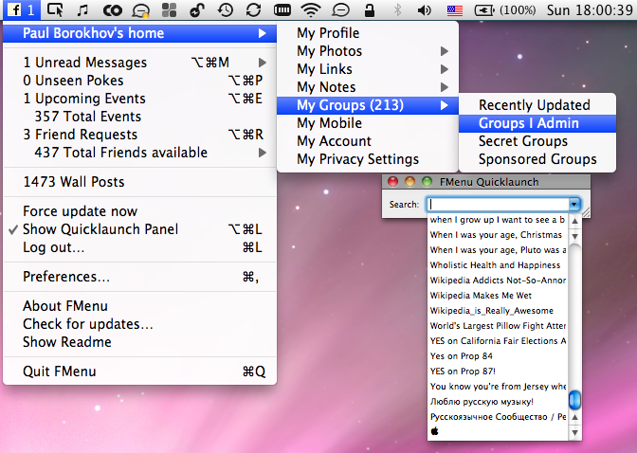This screenshot has height=453, width=637.
Task: Expand the My Photos submenu
Action: 368,51
